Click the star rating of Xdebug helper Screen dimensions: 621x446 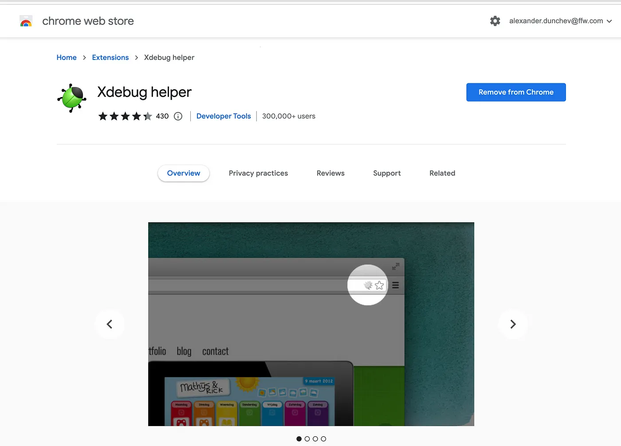pyautogui.click(x=125, y=116)
